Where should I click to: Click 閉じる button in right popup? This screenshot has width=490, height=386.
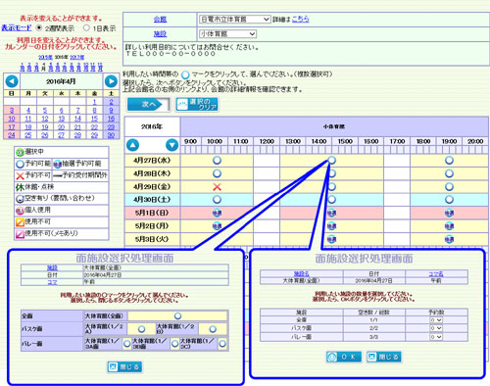pyautogui.click(x=383, y=357)
